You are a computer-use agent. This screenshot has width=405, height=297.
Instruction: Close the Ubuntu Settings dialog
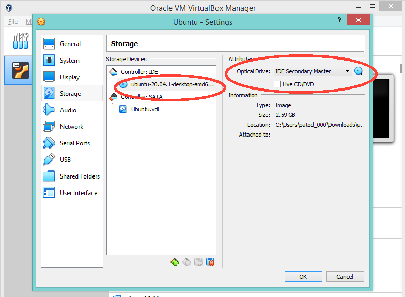tap(358, 20)
